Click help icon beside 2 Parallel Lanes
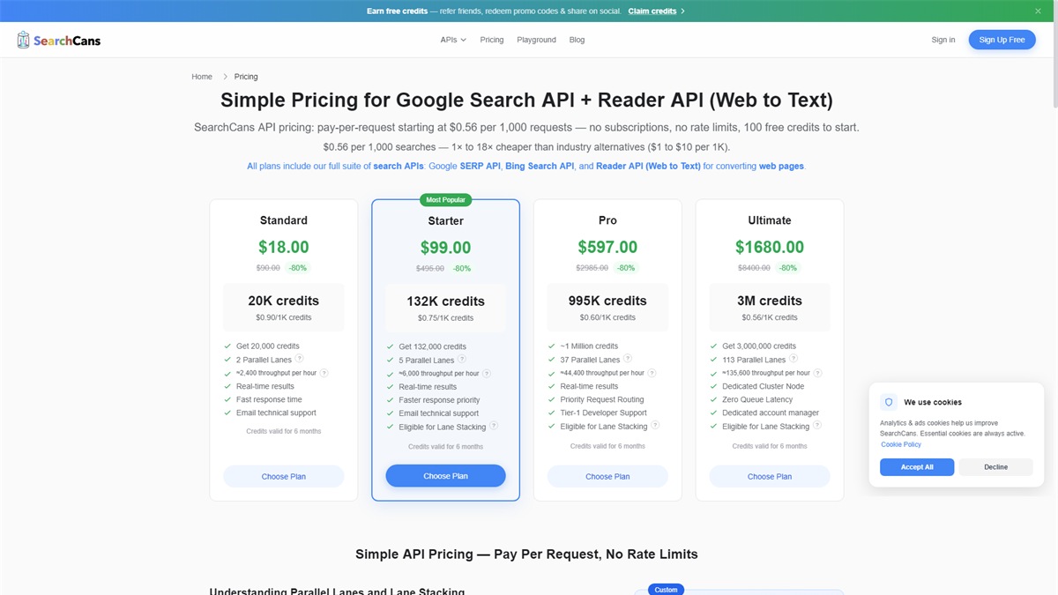Screen dimensions: 1058x595 300,359
